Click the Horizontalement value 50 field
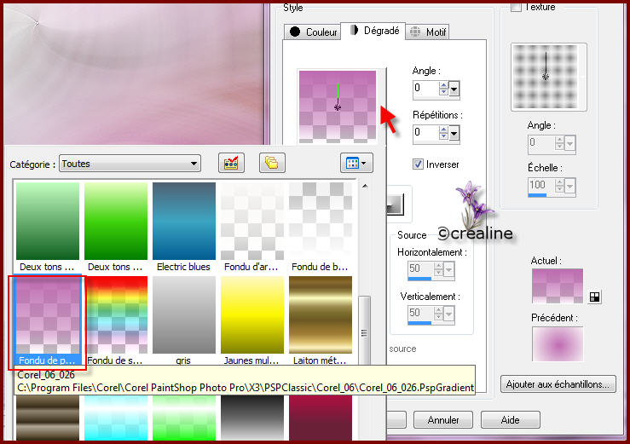This screenshot has width=630, height=444. tap(420, 269)
